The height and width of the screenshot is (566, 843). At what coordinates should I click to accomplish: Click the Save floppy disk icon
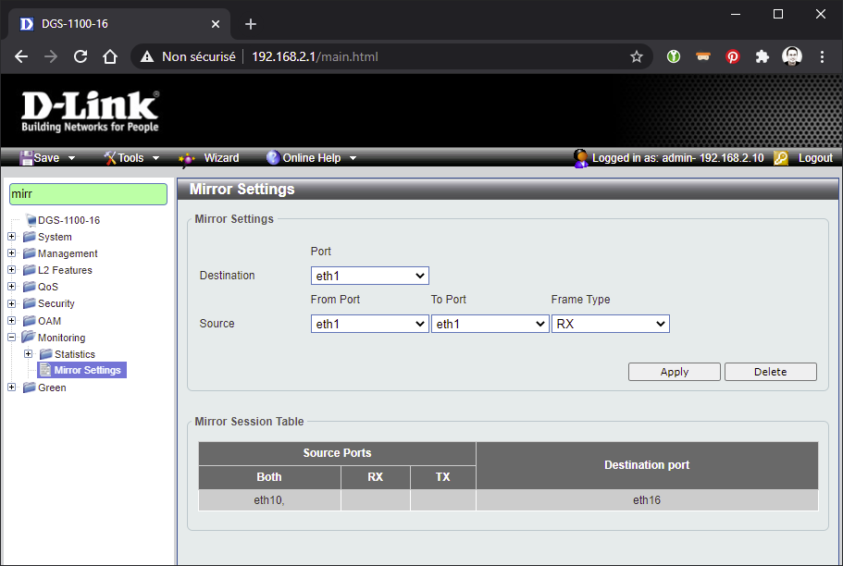pyautogui.click(x=26, y=158)
